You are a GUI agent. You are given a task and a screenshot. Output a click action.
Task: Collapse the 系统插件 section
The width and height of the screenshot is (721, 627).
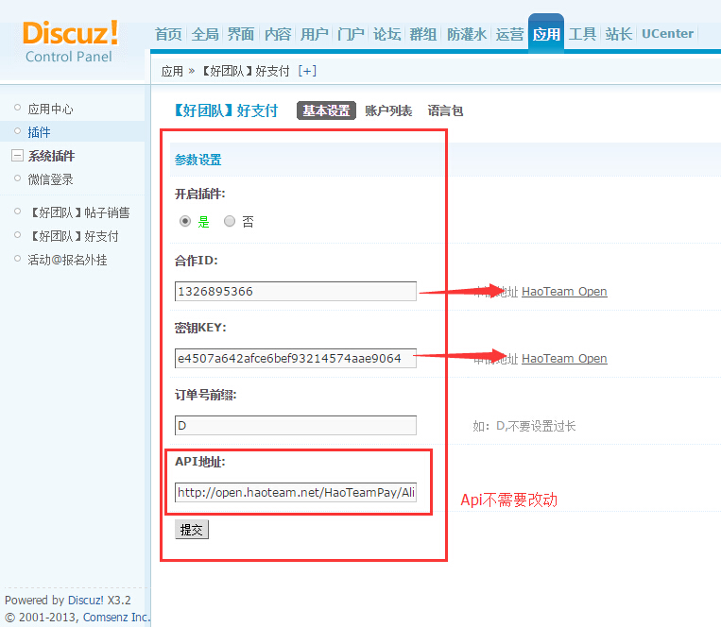click(x=17, y=156)
